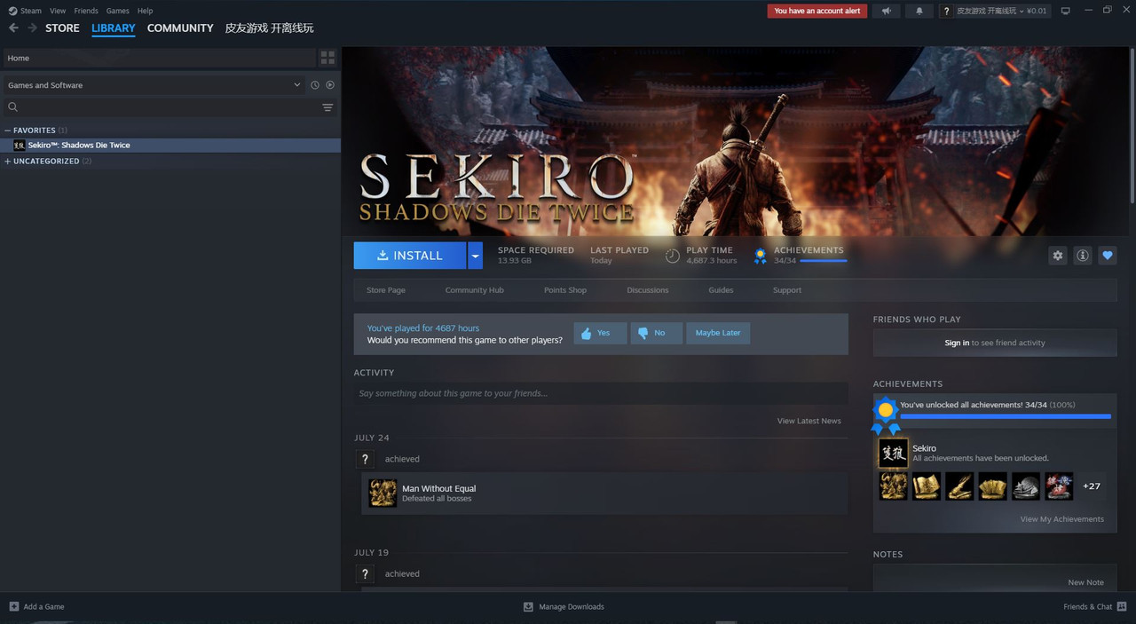Viewport: 1136px width, 624px height.
Task: Go back with the left arrow
Action: pos(13,28)
